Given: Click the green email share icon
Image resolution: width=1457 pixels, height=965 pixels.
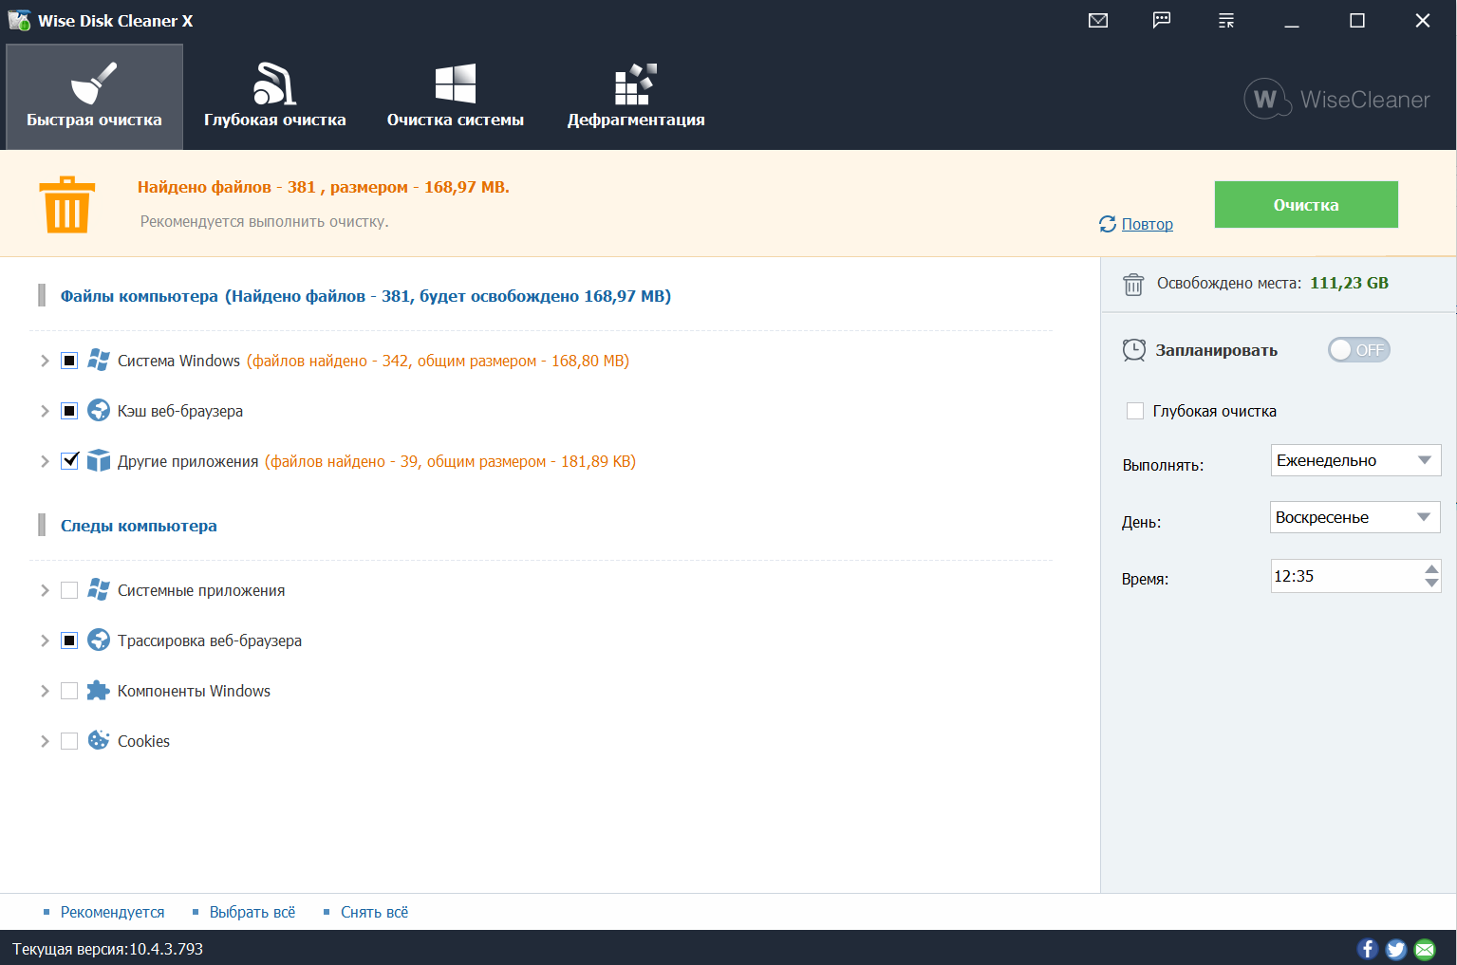Looking at the screenshot, I should pos(1425,949).
